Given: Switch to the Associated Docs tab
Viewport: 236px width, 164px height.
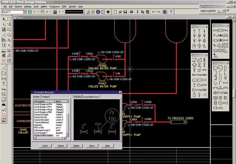Looking at the screenshot, I should [91, 97].
